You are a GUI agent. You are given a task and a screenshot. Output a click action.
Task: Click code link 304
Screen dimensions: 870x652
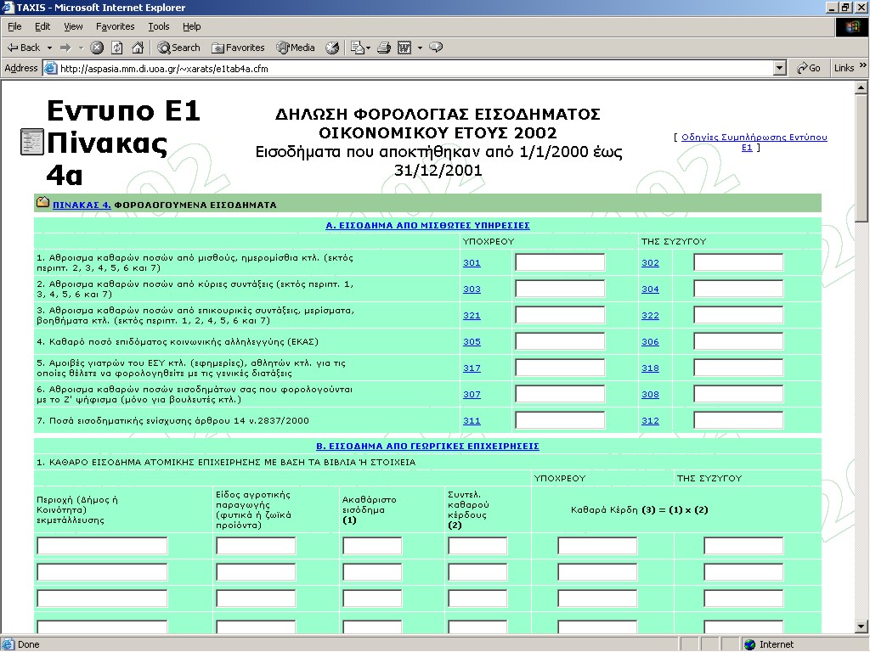(650, 289)
